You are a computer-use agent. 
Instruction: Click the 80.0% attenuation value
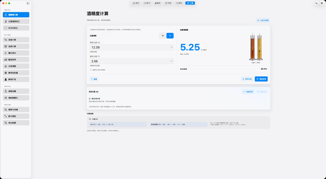264,69
